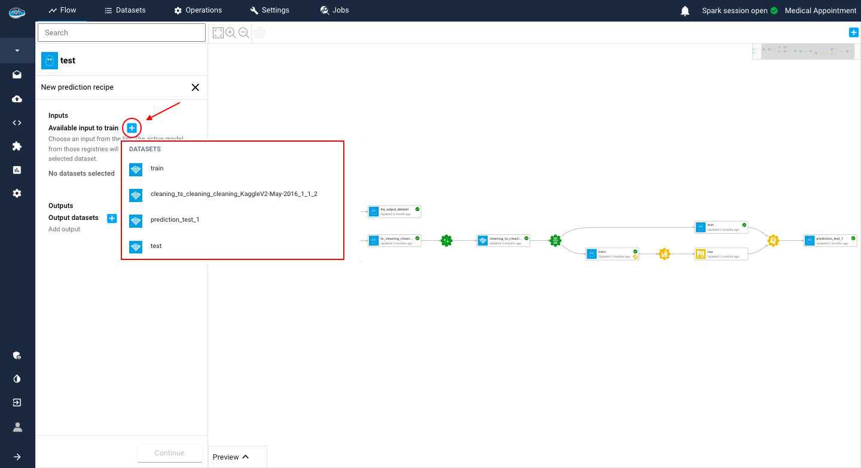Expand the left sidebar with arrow

tap(17, 457)
